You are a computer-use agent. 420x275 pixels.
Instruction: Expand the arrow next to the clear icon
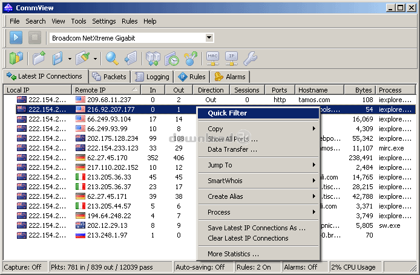(x=95, y=59)
